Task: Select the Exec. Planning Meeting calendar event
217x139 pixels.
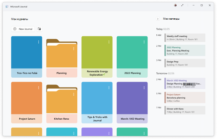Action: click(185, 51)
